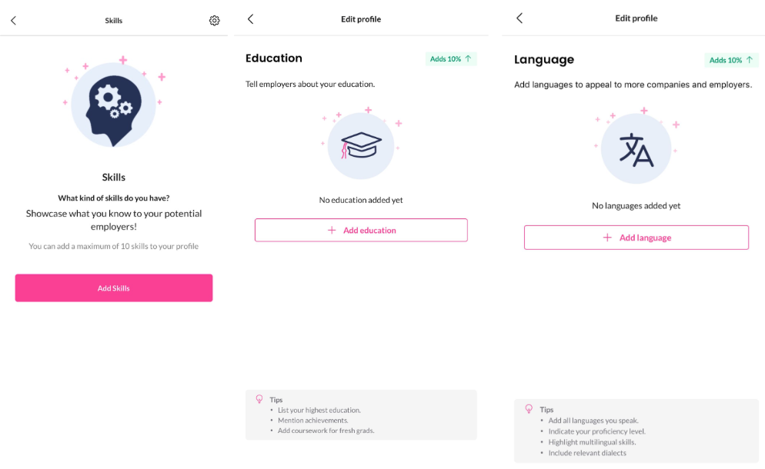Viewport: 765px width, 469px height.
Task: Open the Skills settings gear icon
Action: 215,21
